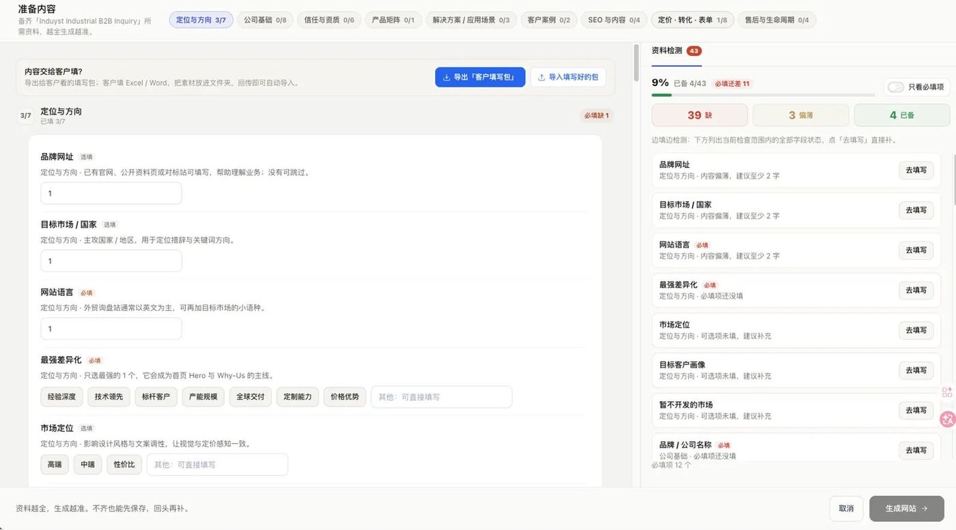
Task: Click the 资料检测 panel tab
Action: pos(677,51)
